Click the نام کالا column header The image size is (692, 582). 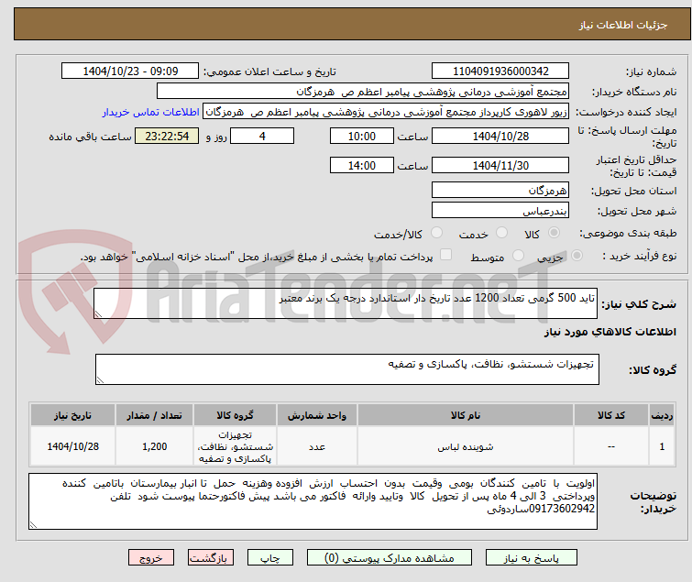click(x=466, y=415)
